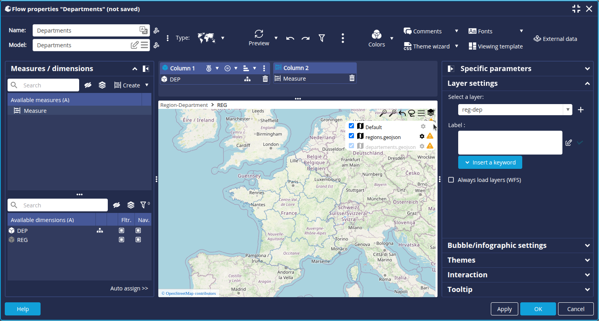Click the redo arrow in the toolbar
This screenshot has width=599, height=321.
pos(305,38)
